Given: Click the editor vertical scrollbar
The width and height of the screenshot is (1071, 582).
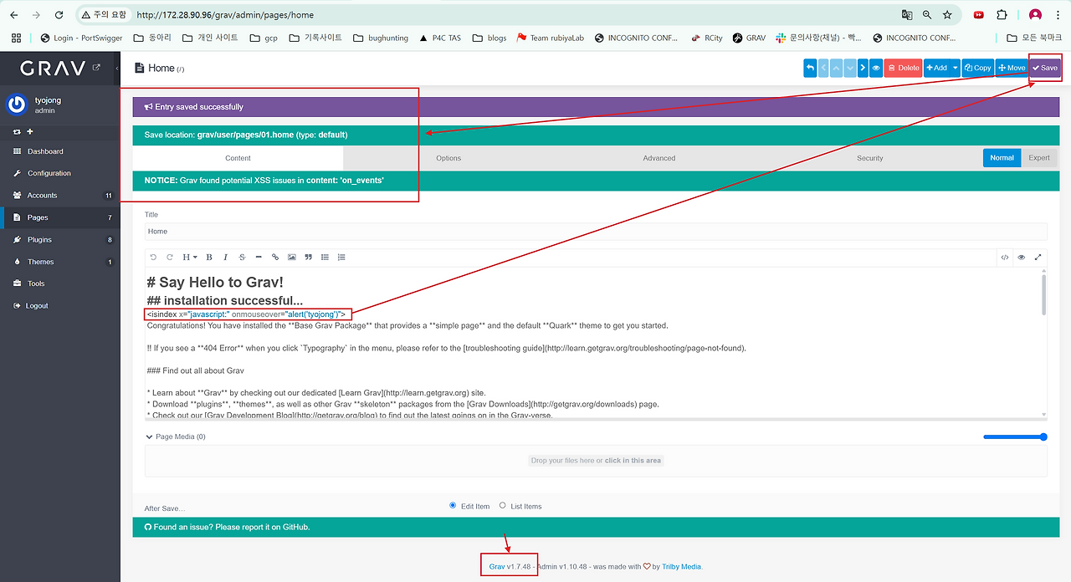Looking at the screenshot, I should click(1043, 294).
